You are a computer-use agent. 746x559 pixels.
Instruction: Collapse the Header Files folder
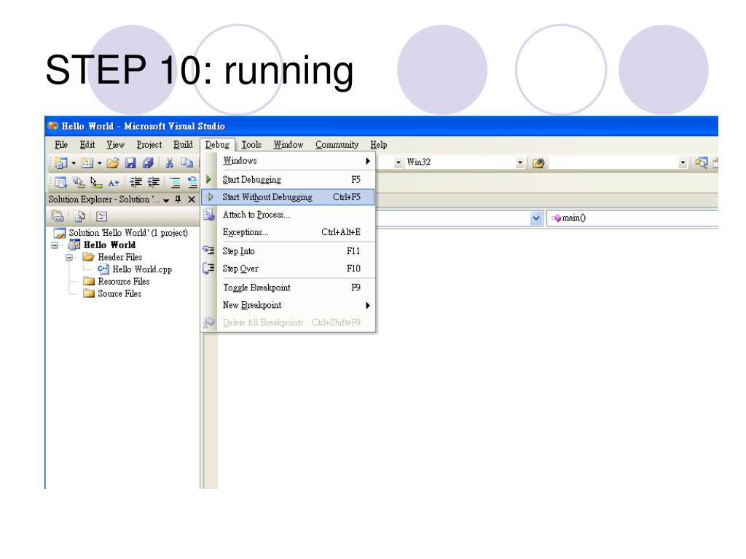click(69, 257)
